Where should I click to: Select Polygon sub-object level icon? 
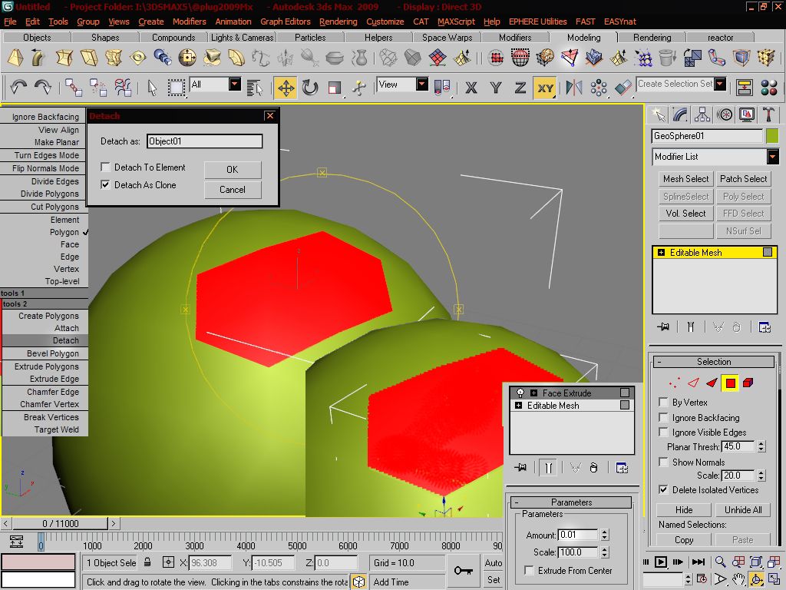point(731,383)
